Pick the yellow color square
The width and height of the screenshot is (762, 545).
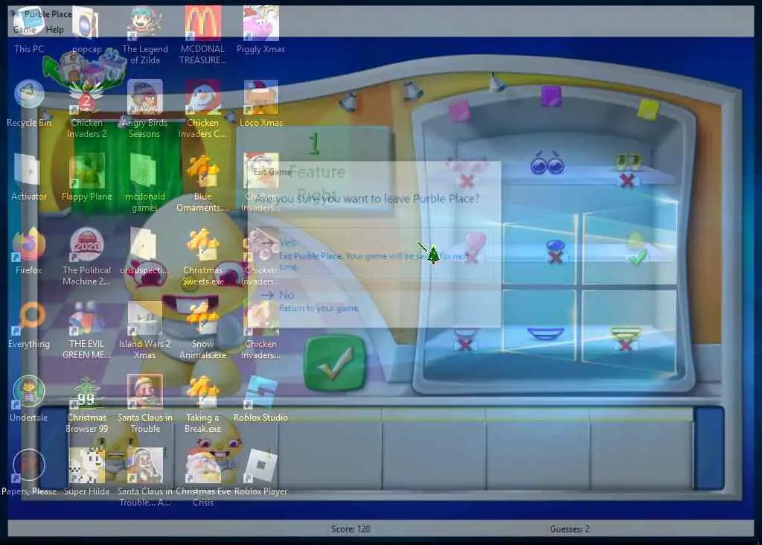tap(648, 109)
